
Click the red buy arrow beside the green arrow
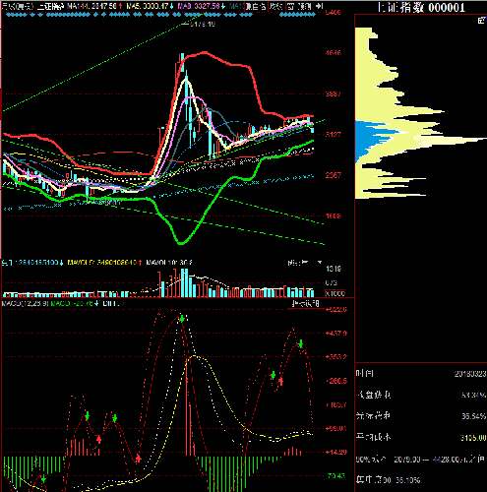click(280, 381)
